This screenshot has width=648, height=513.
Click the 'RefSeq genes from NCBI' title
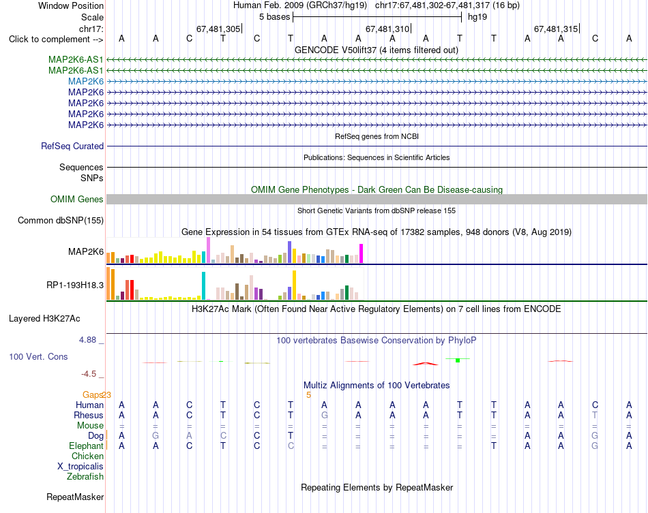(377, 136)
